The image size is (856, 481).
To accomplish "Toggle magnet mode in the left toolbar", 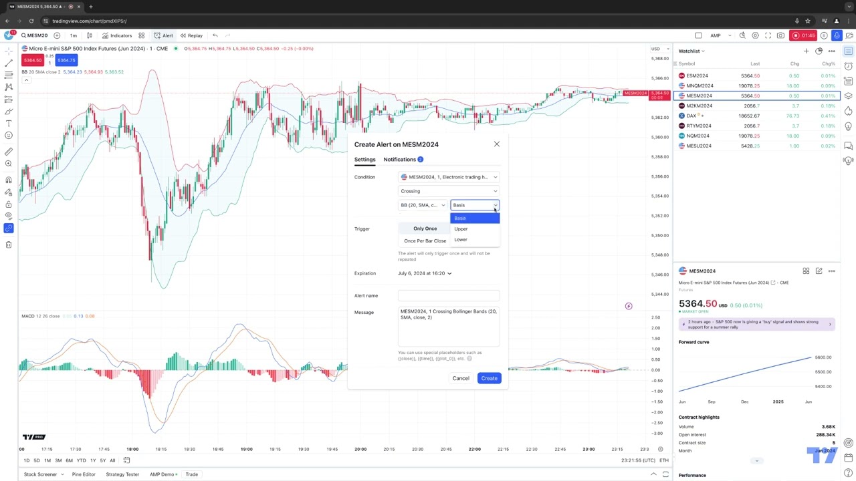I will pos(9,180).
